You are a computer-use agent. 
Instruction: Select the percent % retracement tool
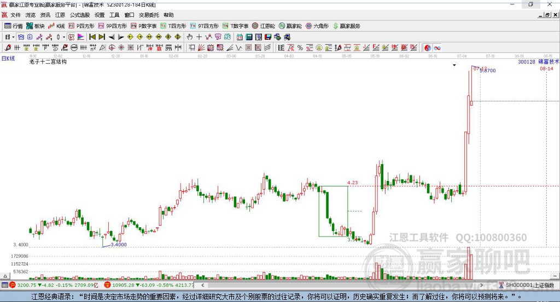coord(300,48)
